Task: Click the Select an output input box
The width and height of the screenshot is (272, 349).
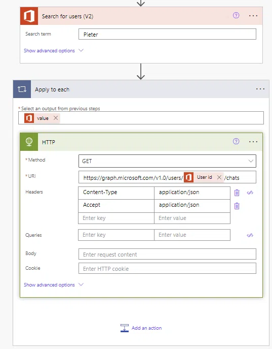Action: point(141,118)
